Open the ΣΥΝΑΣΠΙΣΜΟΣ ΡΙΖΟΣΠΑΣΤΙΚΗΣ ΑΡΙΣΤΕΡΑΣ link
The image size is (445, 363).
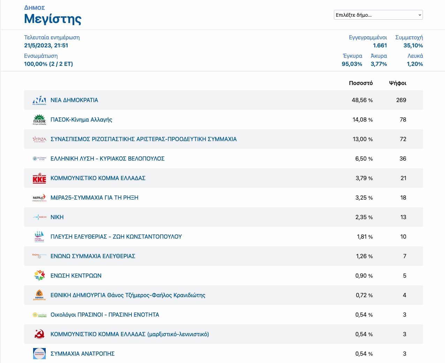coord(144,139)
